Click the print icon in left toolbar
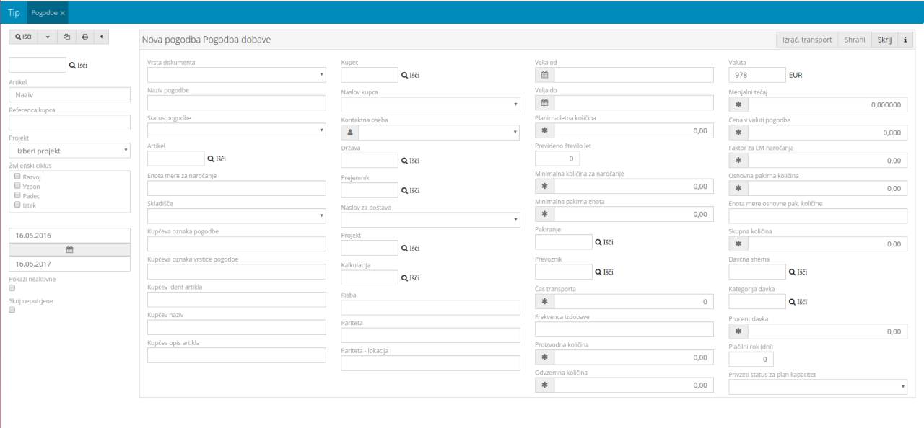The height and width of the screenshot is (428, 924). pyautogui.click(x=84, y=37)
